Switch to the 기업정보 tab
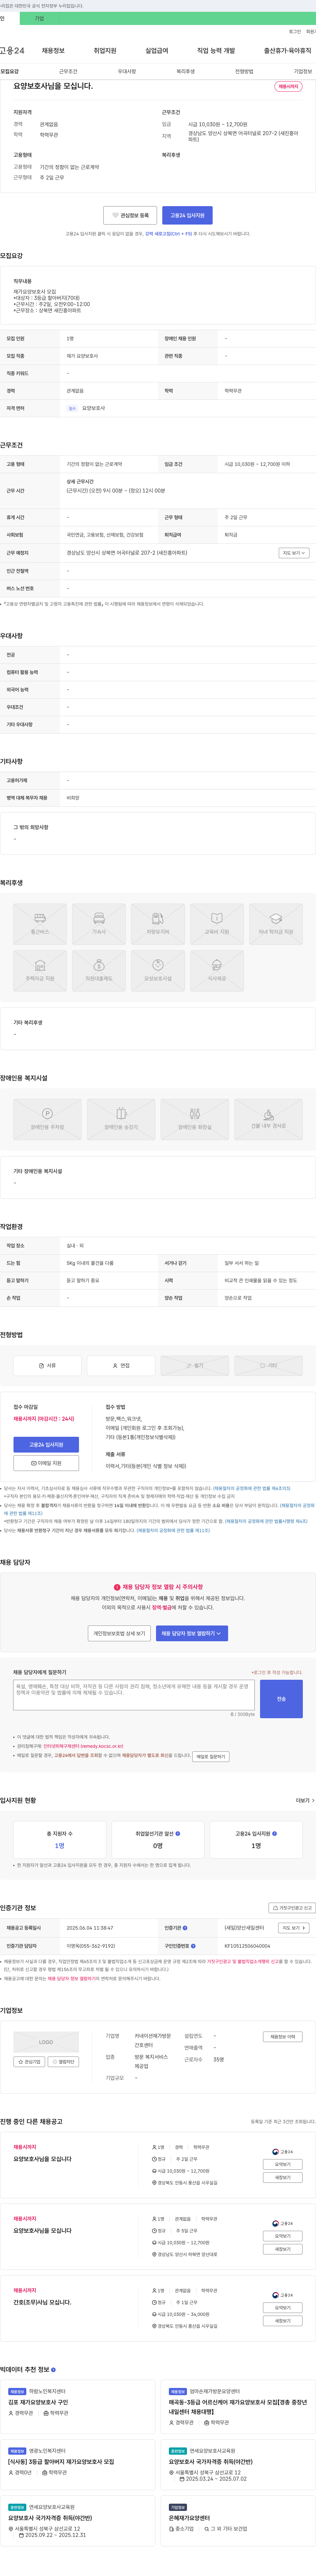Image resolution: width=316 pixels, height=2576 pixels. tap(303, 72)
